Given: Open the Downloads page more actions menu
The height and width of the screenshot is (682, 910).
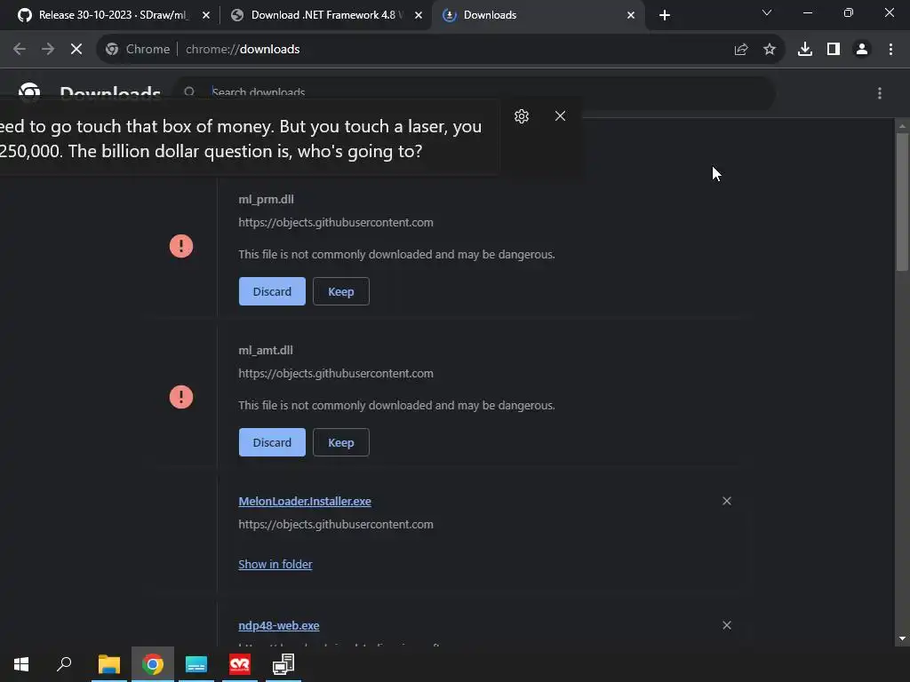Looking at the screenshot, I should (x=880, y=92).
